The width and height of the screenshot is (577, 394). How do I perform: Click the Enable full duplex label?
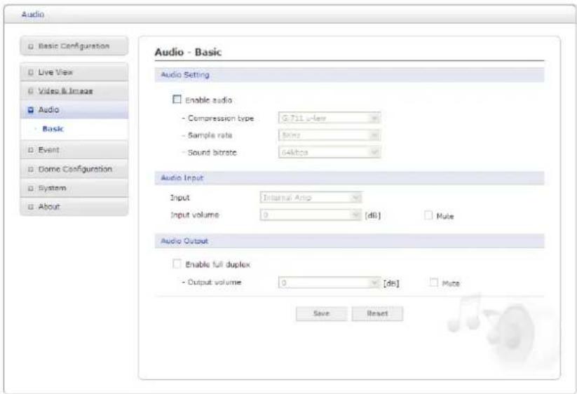click(x=217, y=264)
